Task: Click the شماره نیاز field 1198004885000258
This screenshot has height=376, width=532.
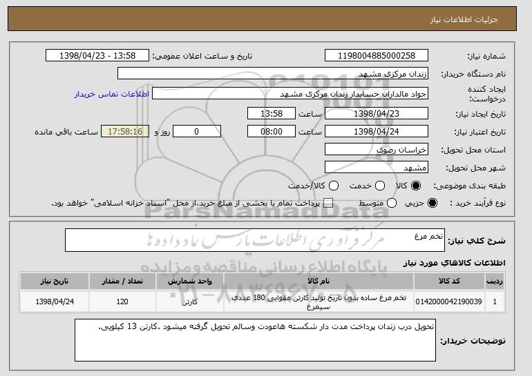Action: (x=377, y=55)
